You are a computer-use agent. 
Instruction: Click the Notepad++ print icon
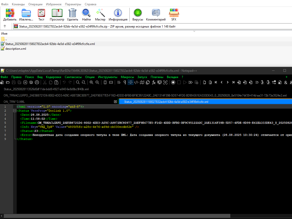coord(37,82)
